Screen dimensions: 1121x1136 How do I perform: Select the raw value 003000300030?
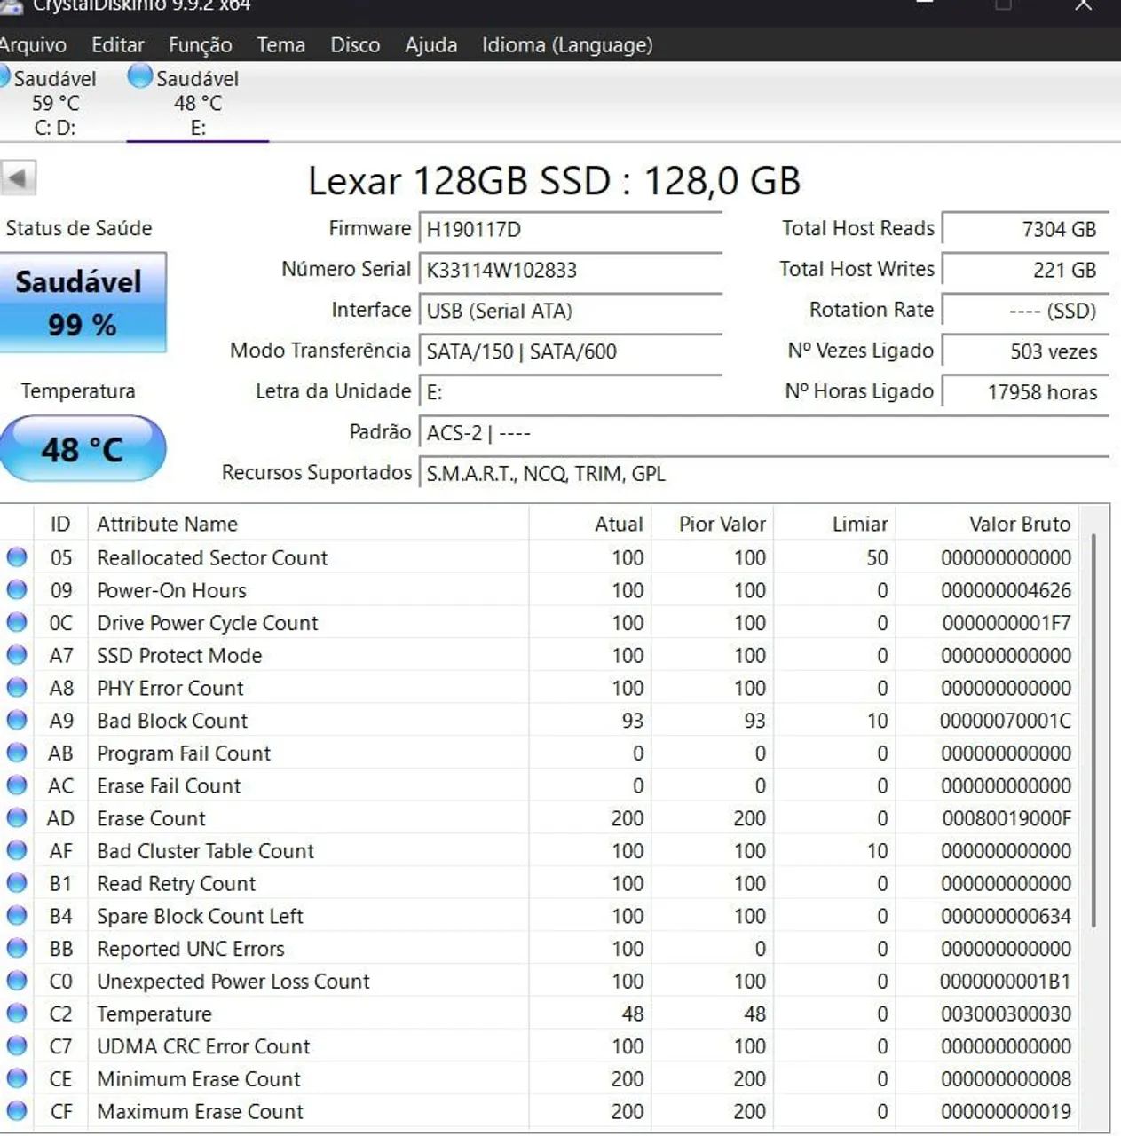point(1006,1014)
